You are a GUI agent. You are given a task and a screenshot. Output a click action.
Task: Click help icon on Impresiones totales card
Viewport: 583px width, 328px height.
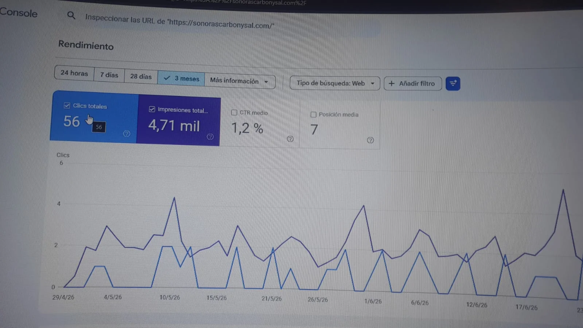tap(210, 136)
